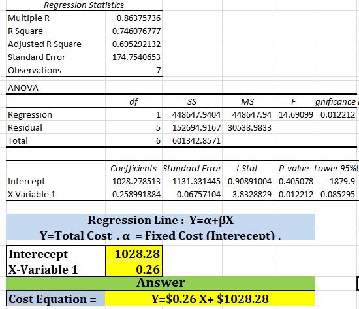This screenshot has height=309, width=359.
Task: Select Regression MS value 448647.94
Action: pyautogui.click(x=247, y=114)
